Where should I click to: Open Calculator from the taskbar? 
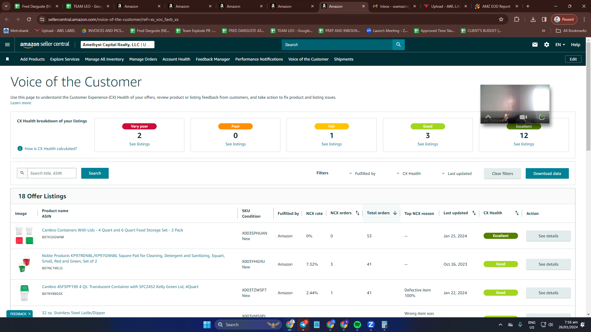point(384,325)
